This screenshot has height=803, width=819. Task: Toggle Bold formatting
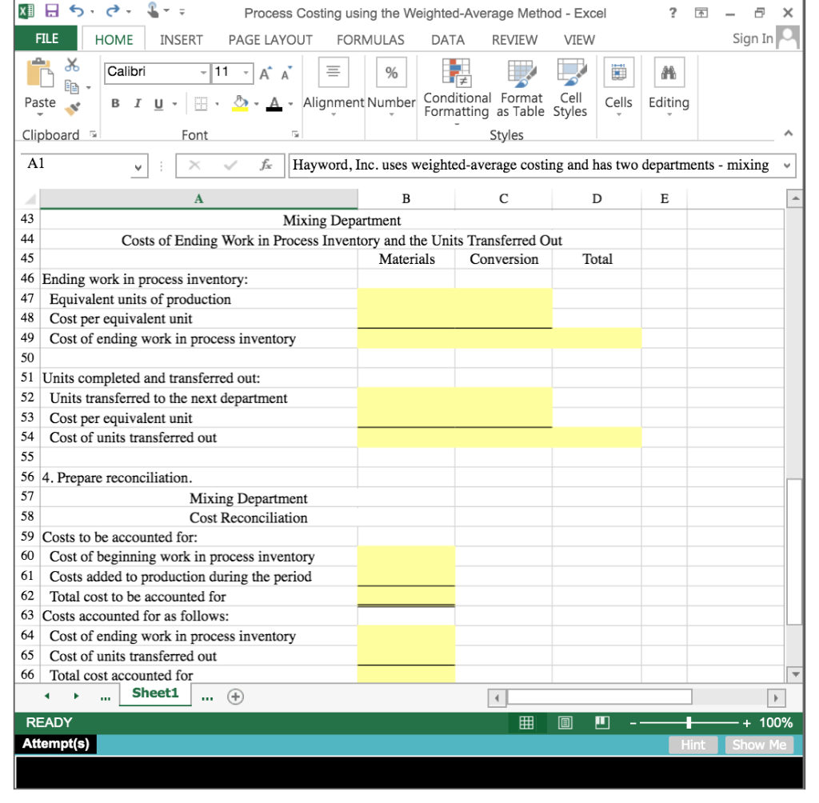115,103
